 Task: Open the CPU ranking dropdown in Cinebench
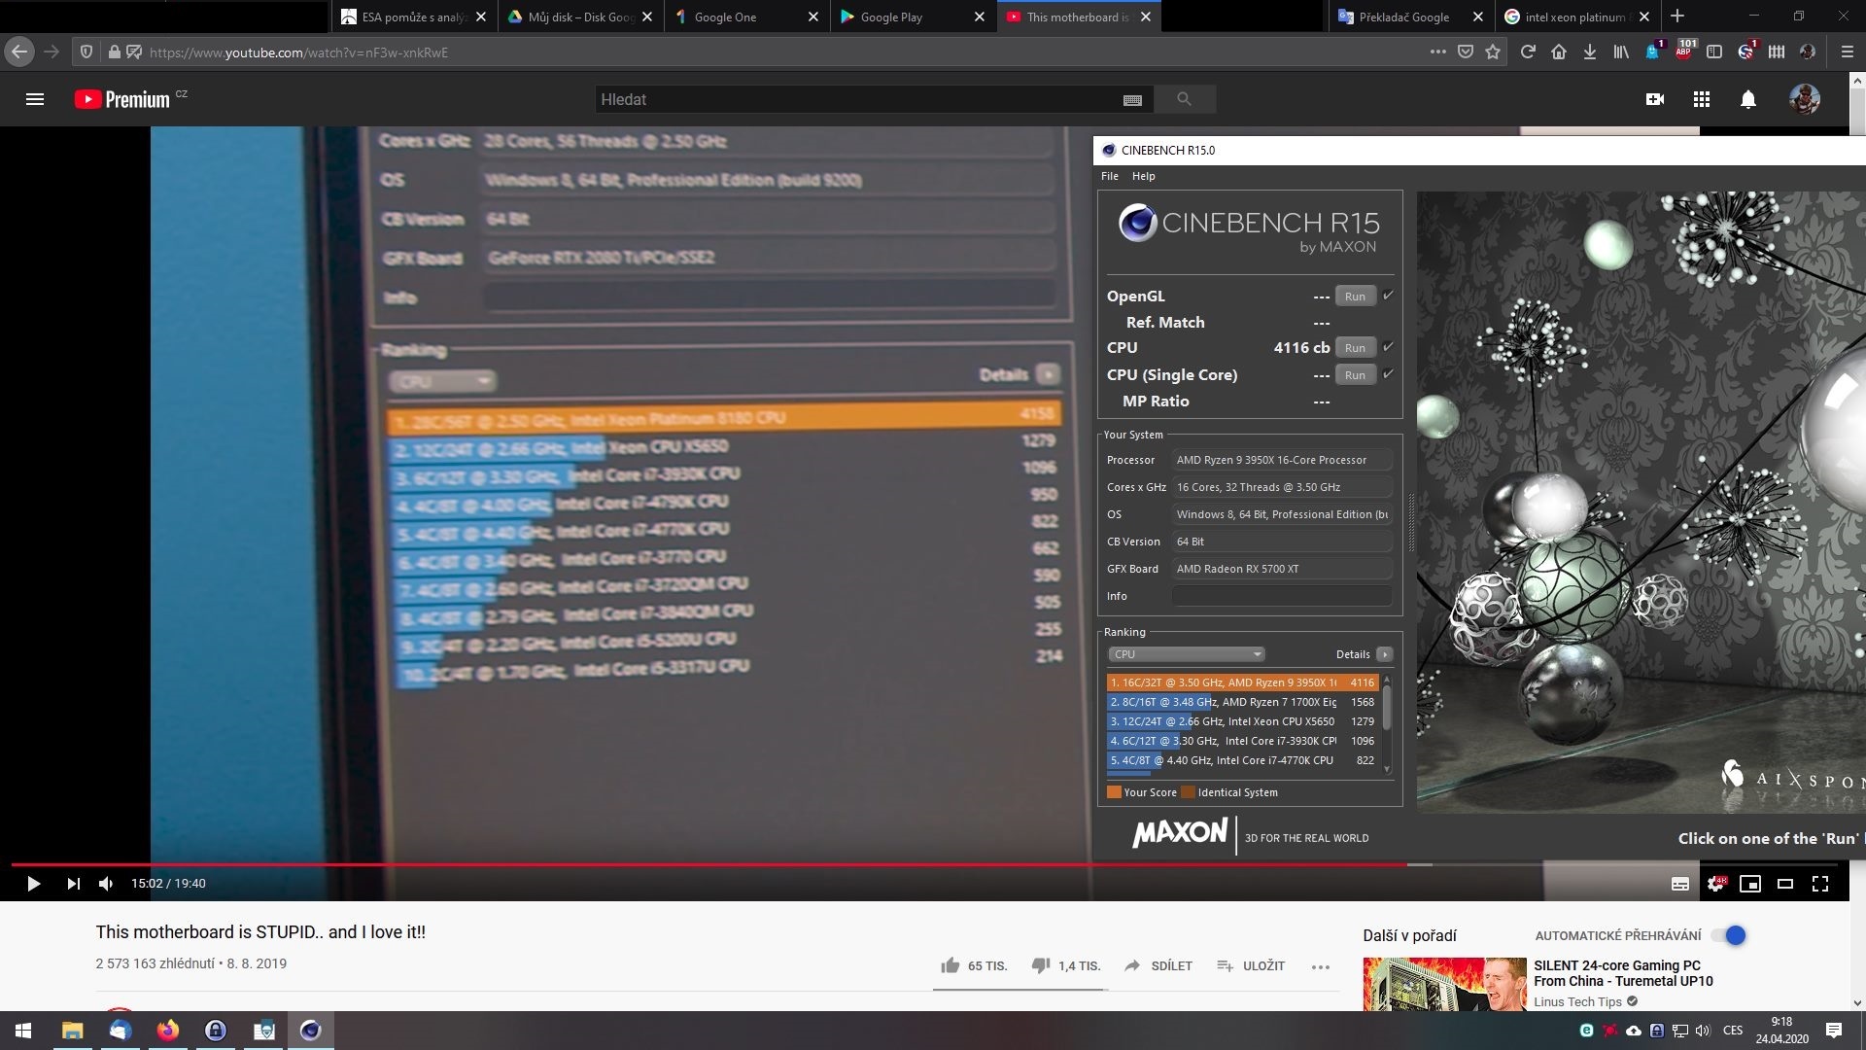pos(1187,654)
